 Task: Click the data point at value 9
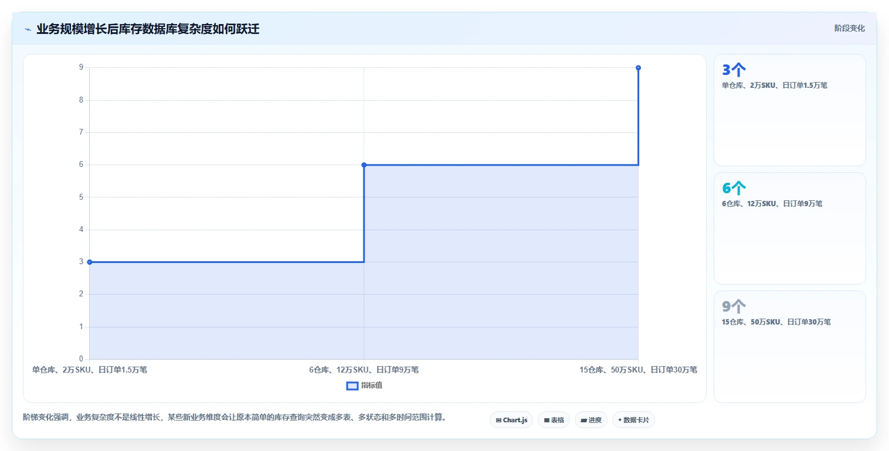pos(638,67)
